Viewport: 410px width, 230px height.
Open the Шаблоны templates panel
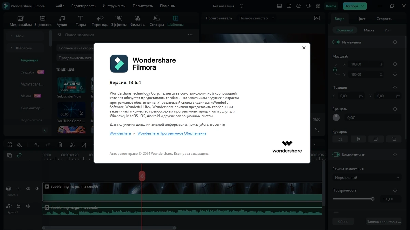176,21
